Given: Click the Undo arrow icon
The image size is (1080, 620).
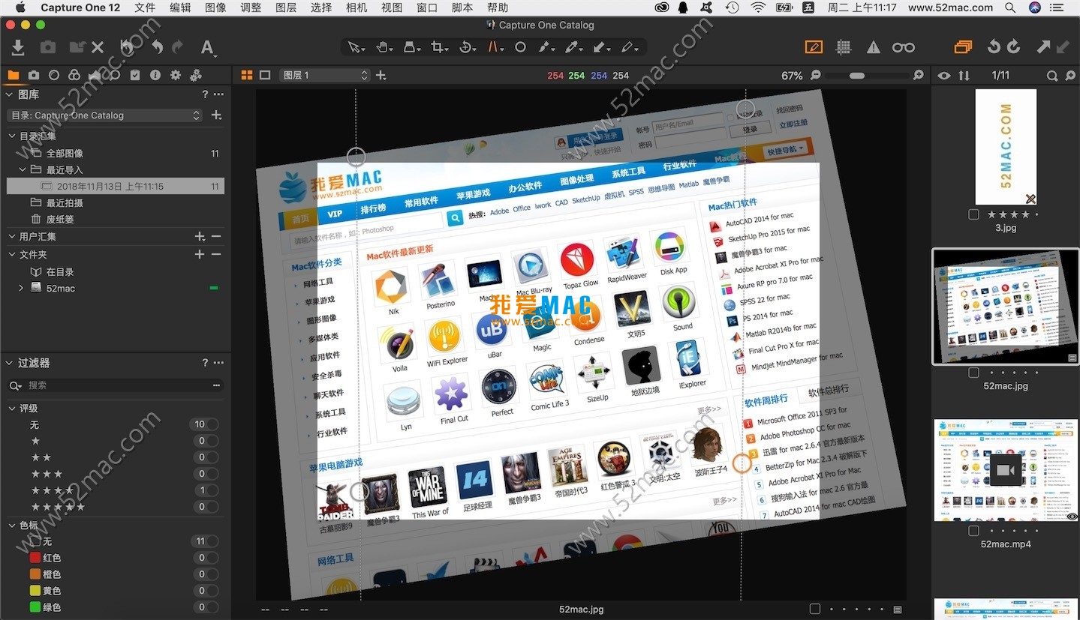Looking at the screenshot, I should 158,47.
